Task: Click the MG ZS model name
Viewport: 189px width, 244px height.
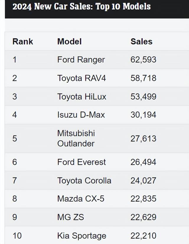Action: click(x=71, y=217)
